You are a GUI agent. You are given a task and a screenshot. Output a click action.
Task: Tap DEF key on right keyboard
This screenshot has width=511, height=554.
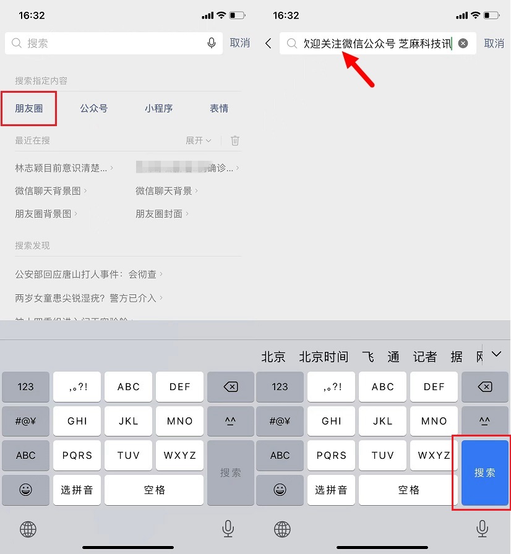(434, 386)
